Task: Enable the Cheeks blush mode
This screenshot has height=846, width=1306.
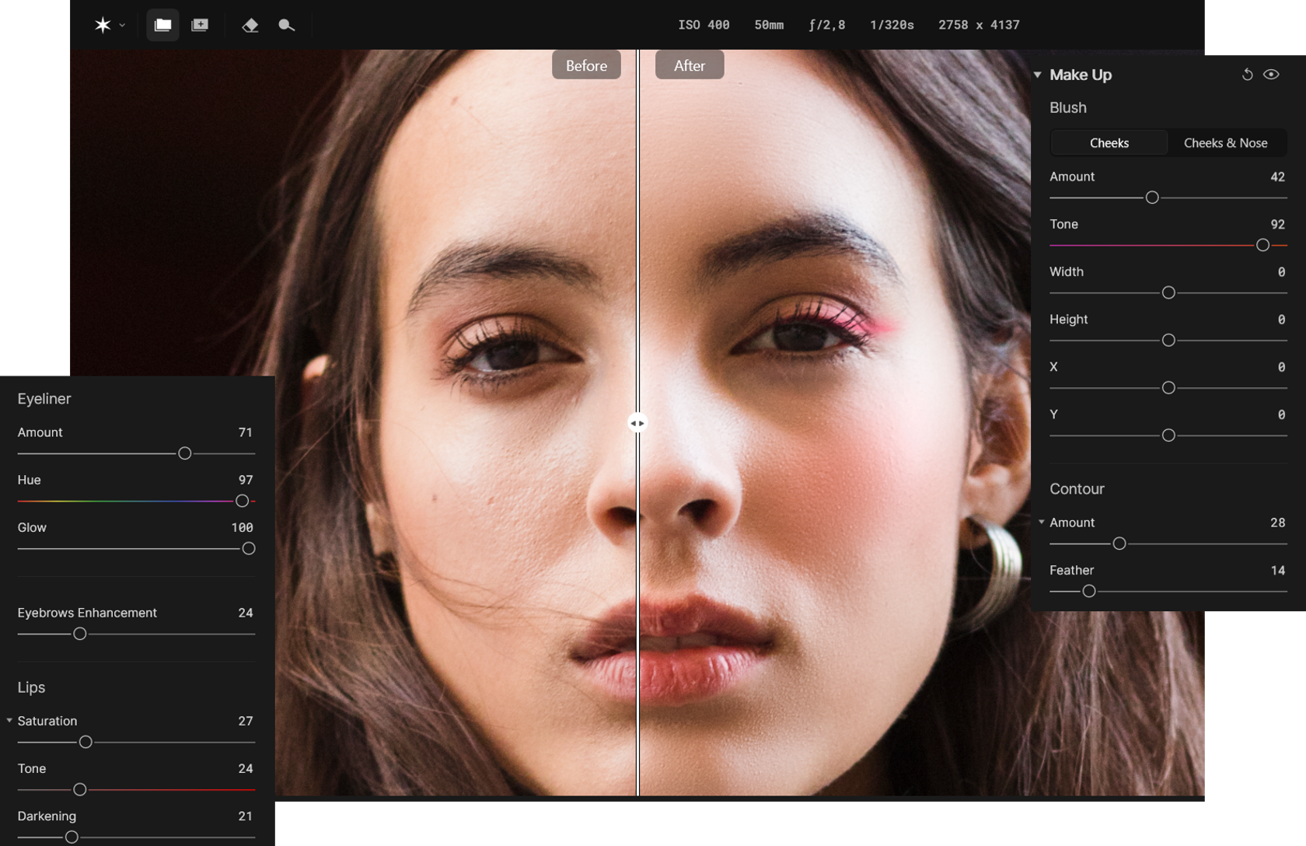Action: click(x=1109, y=142)
